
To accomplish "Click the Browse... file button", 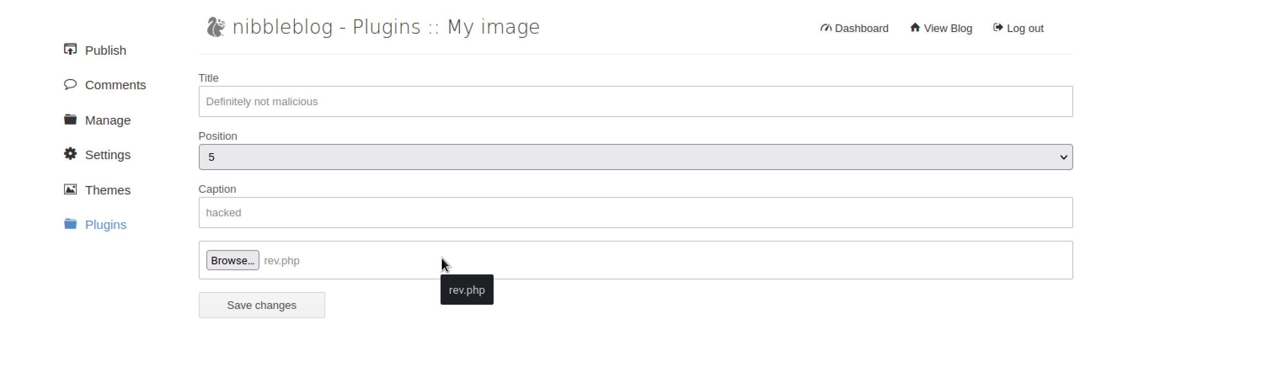I will 232,261.
